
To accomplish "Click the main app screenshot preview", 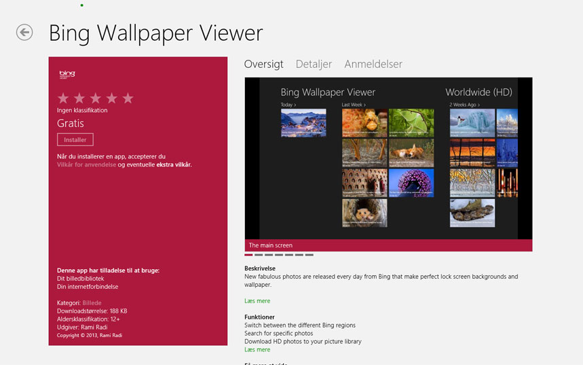I will pyautogui.click(x=388, y=158).
